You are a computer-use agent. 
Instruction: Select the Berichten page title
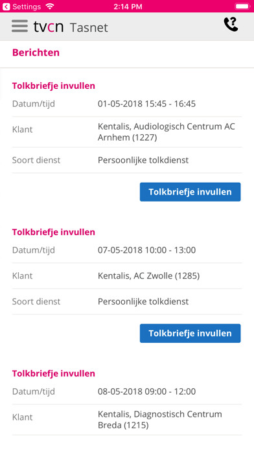click(36, 52)
